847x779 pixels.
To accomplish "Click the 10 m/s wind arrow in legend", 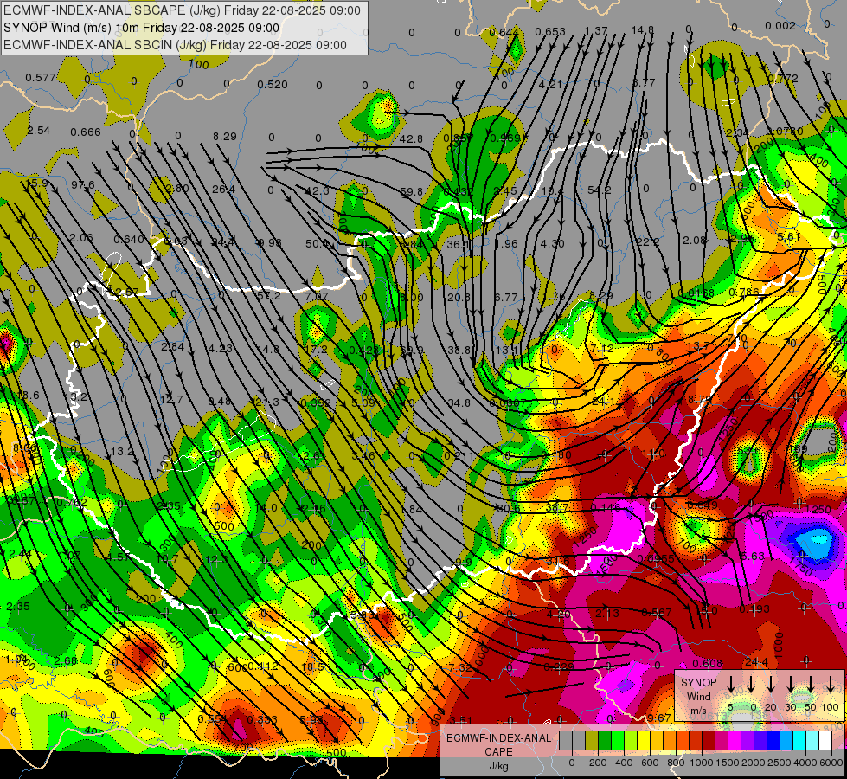I will [x=751, y=686].
